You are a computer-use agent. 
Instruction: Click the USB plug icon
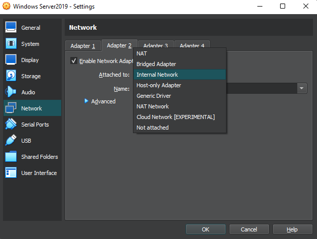11,141
